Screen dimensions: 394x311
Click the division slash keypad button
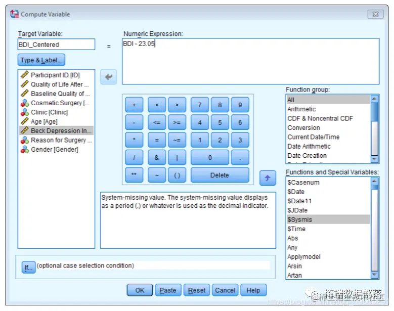(134, 157)
